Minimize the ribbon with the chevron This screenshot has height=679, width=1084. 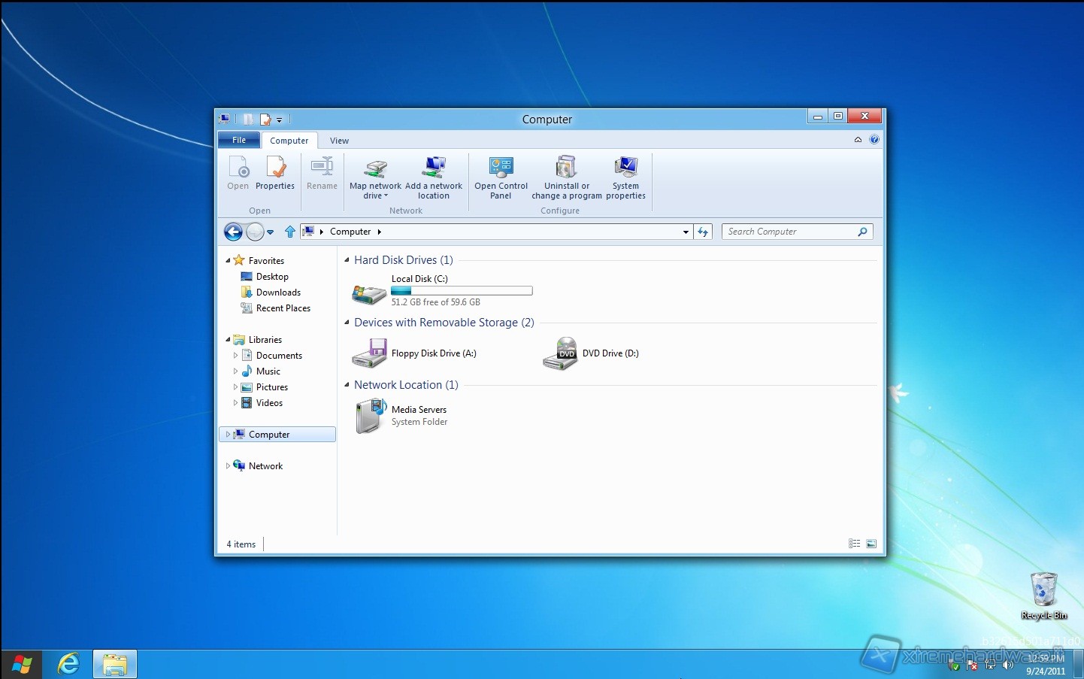click(858, 140)
